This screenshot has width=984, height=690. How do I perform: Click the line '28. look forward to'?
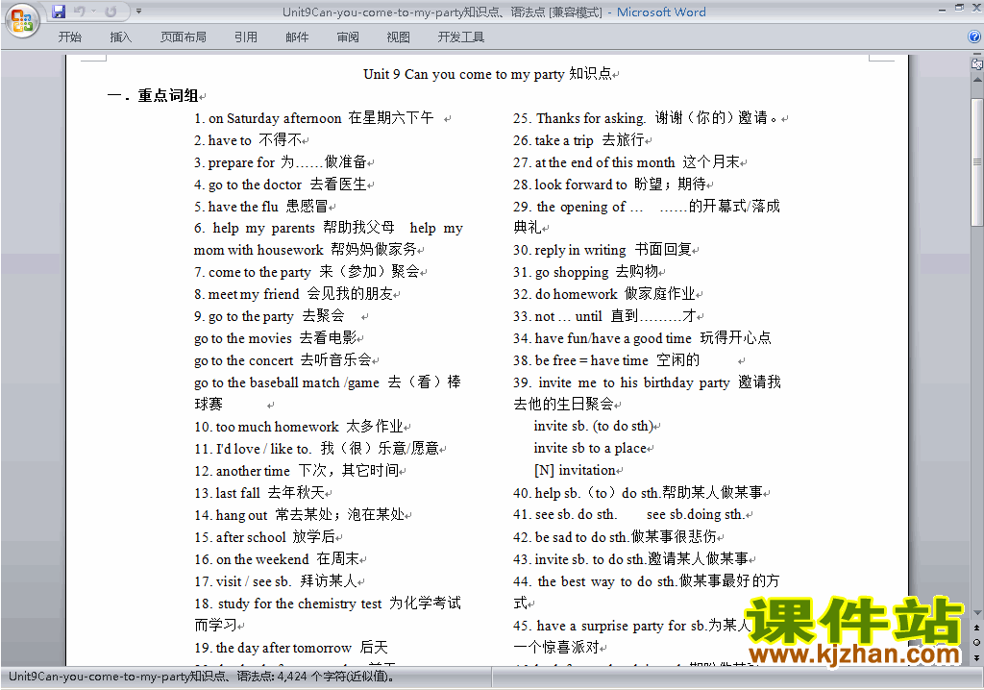[x=609, y=184]
